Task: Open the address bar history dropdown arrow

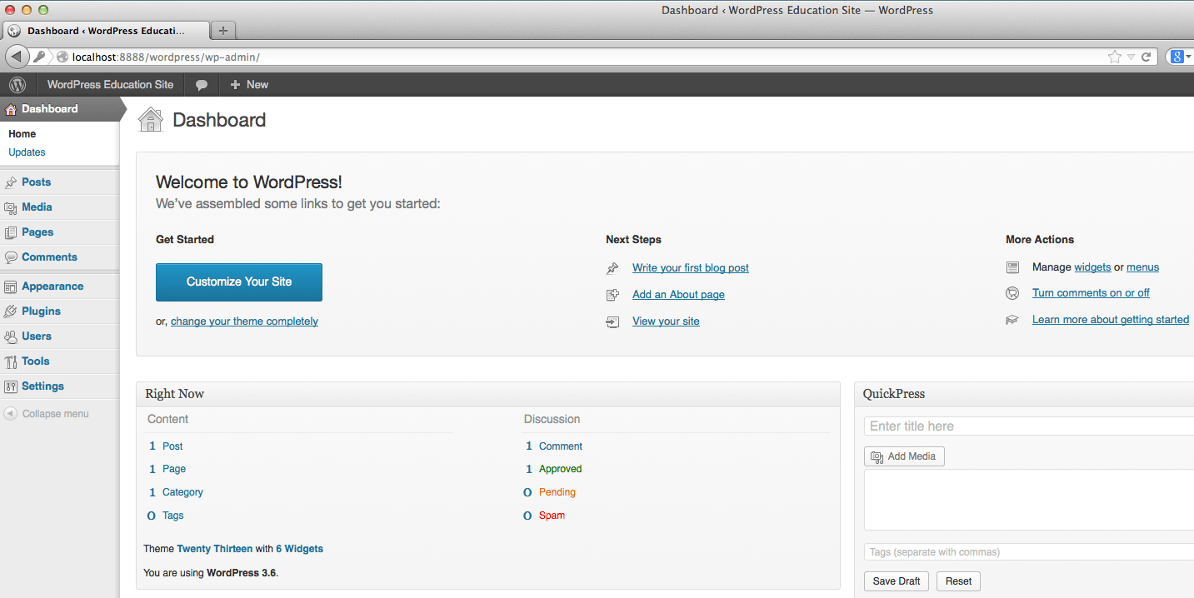Action: (x=1131, y=57)
